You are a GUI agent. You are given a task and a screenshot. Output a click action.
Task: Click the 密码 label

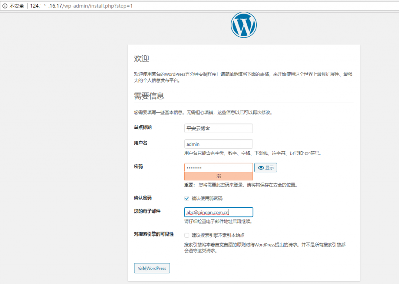(138, 167)
